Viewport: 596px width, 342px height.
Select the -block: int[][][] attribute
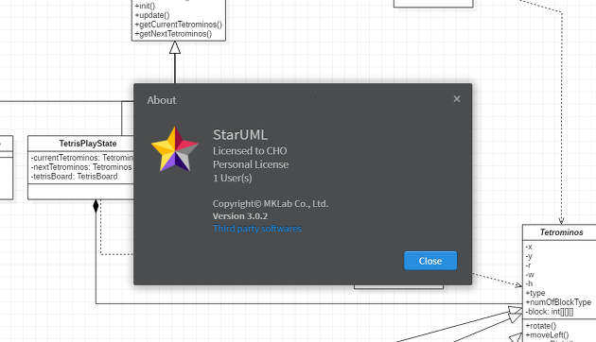[x=550, y=312]
